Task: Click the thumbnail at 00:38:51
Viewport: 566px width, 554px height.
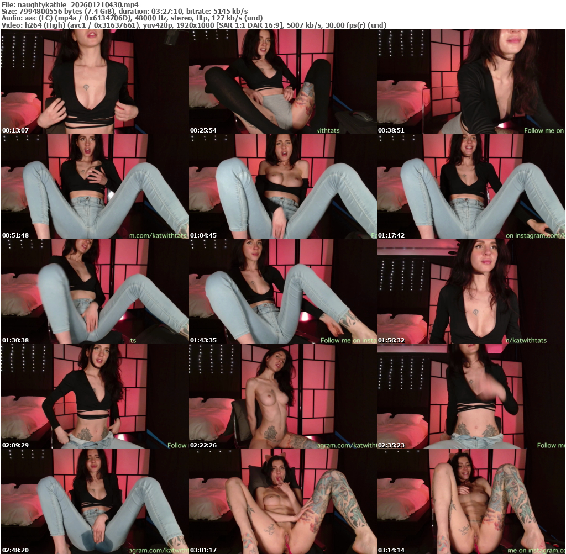Action: click(470, 82)
